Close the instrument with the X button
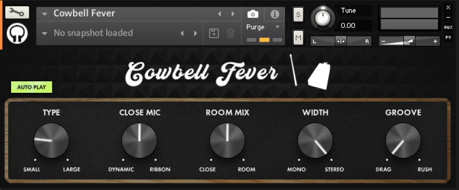Screen dimensions: 459x190 [448, 7]
